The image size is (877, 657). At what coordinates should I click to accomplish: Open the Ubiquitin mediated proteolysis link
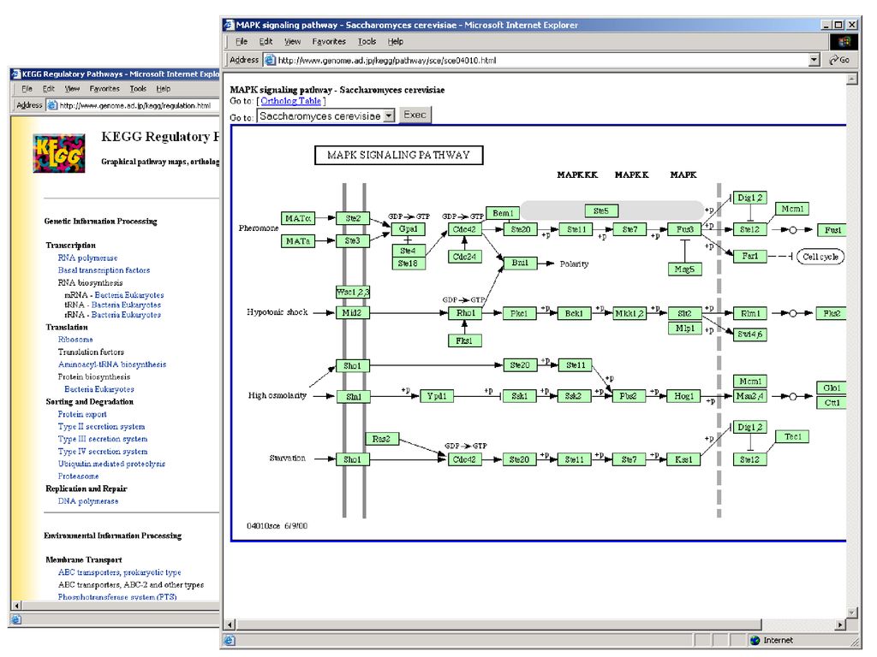click(111, 464)
